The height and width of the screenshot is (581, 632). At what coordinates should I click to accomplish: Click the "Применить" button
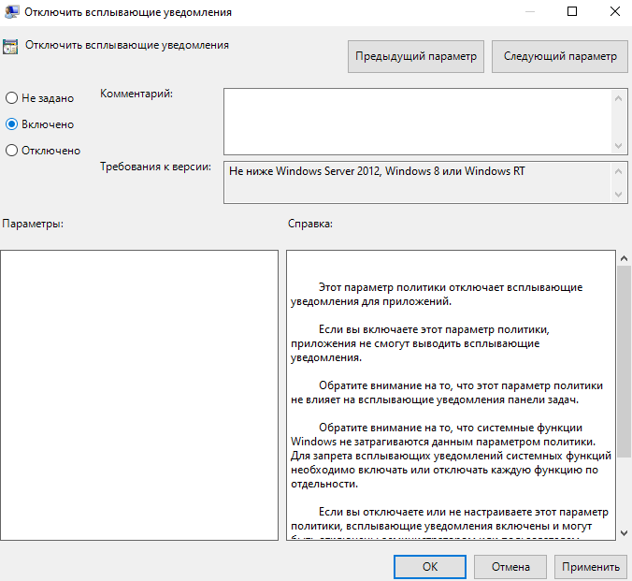tap(591, 567)
